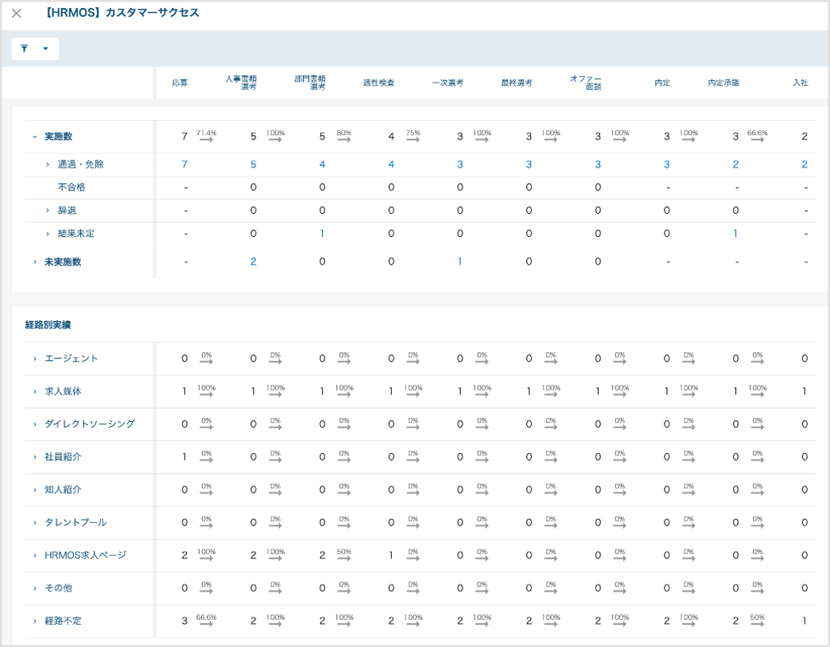The height and width of the screenshot is (647, 830).
Task: Click the エージェント route label
Action: pyautogui.click(x=72, y=358)
